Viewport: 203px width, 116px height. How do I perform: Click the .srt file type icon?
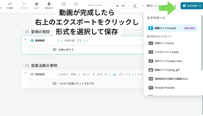pos(151,43)
